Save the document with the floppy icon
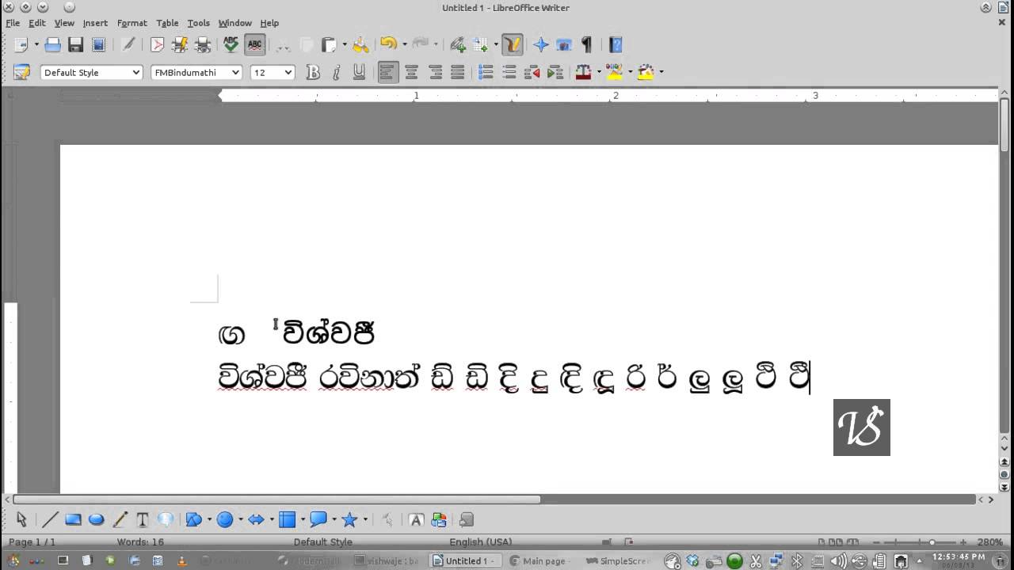 point(75,45)
